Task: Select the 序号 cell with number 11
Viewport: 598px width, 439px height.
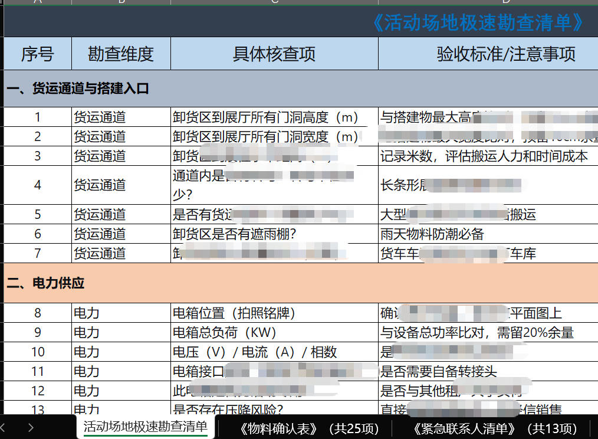Action: coord(37,371)
